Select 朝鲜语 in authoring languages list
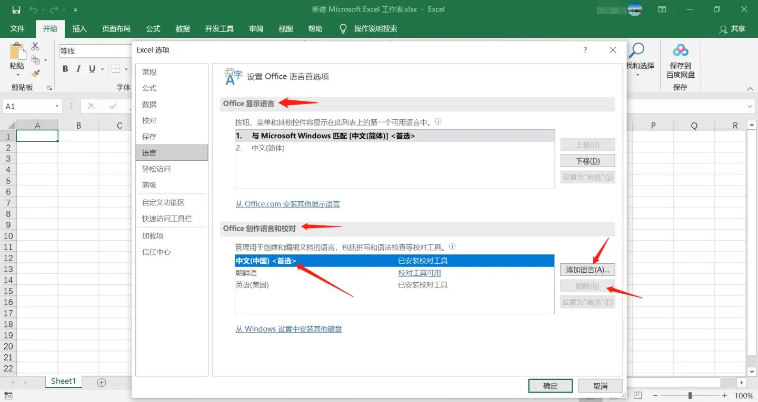The height and width of the screenshot is (402, 758). [x=395, y=273]
